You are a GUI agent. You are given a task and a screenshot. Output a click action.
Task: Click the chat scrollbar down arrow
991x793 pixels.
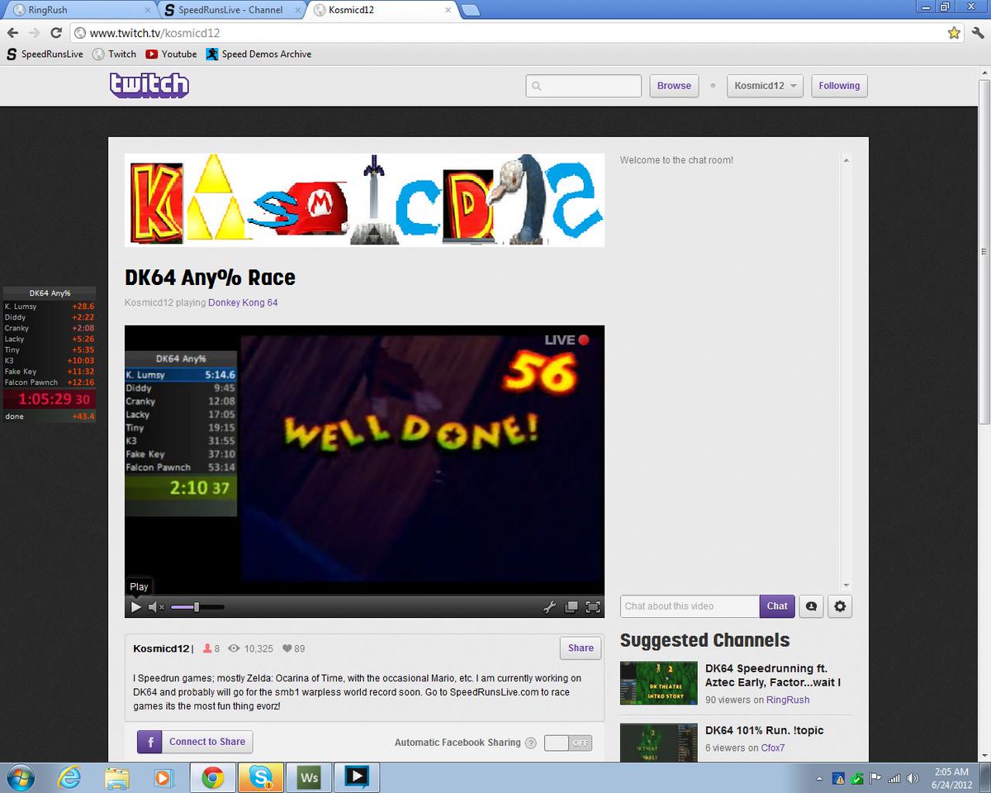click(846, 585)
